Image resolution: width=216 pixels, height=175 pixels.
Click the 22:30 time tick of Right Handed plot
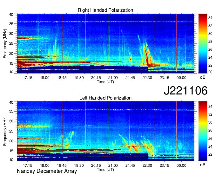(x=147, y=78)
